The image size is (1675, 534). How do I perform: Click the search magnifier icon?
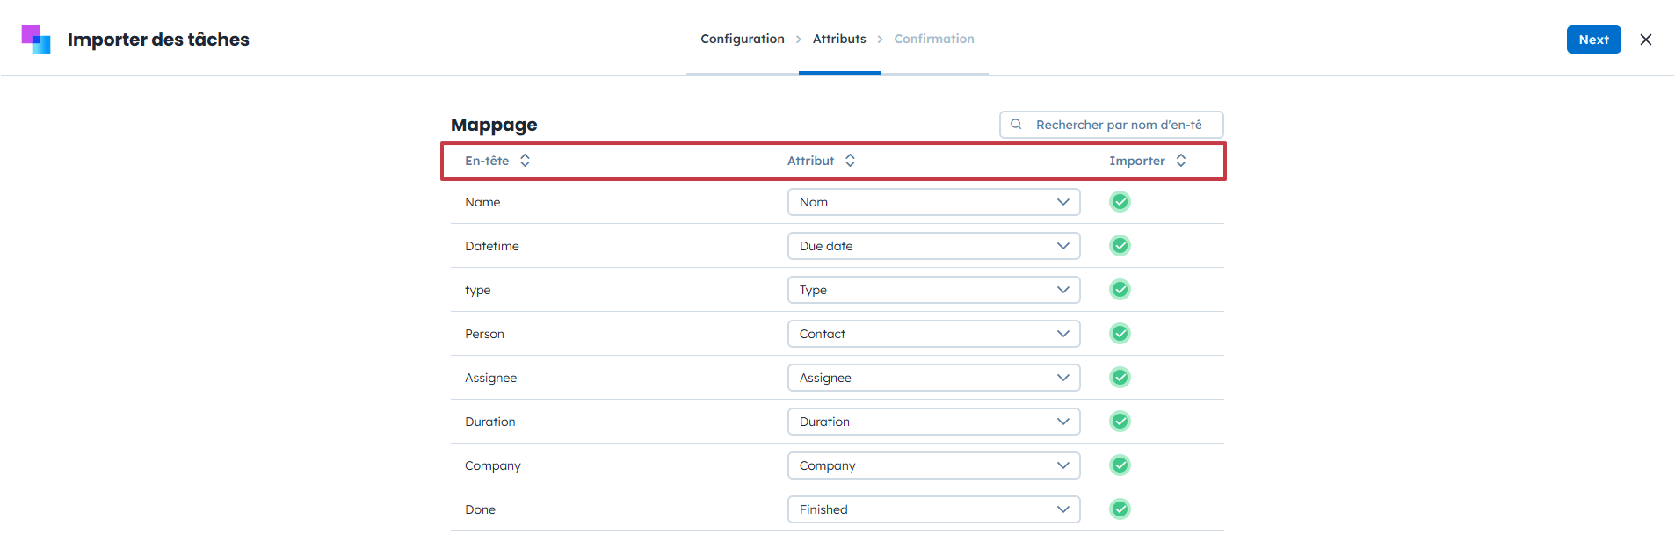[1016, 125]
